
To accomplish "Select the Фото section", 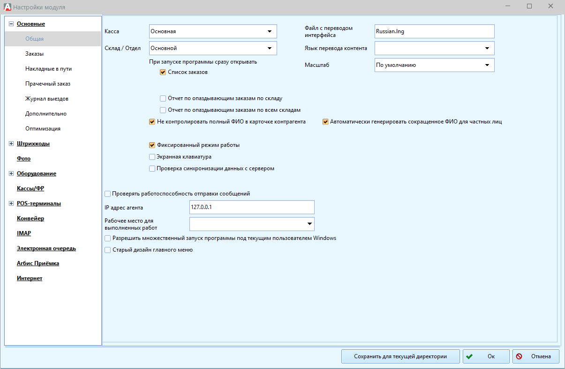I will 23,159.
